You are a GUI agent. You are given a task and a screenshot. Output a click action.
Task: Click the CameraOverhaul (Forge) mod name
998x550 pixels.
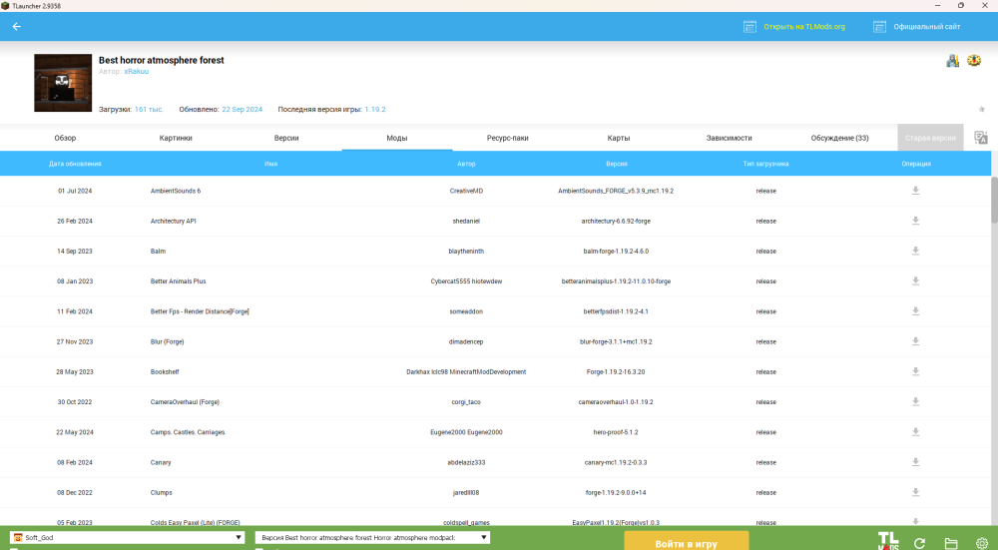pyautogui.click(x=185, y=402)
